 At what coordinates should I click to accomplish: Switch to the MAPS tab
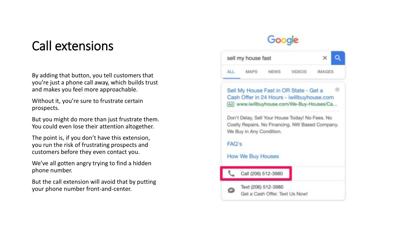(251, 72)
